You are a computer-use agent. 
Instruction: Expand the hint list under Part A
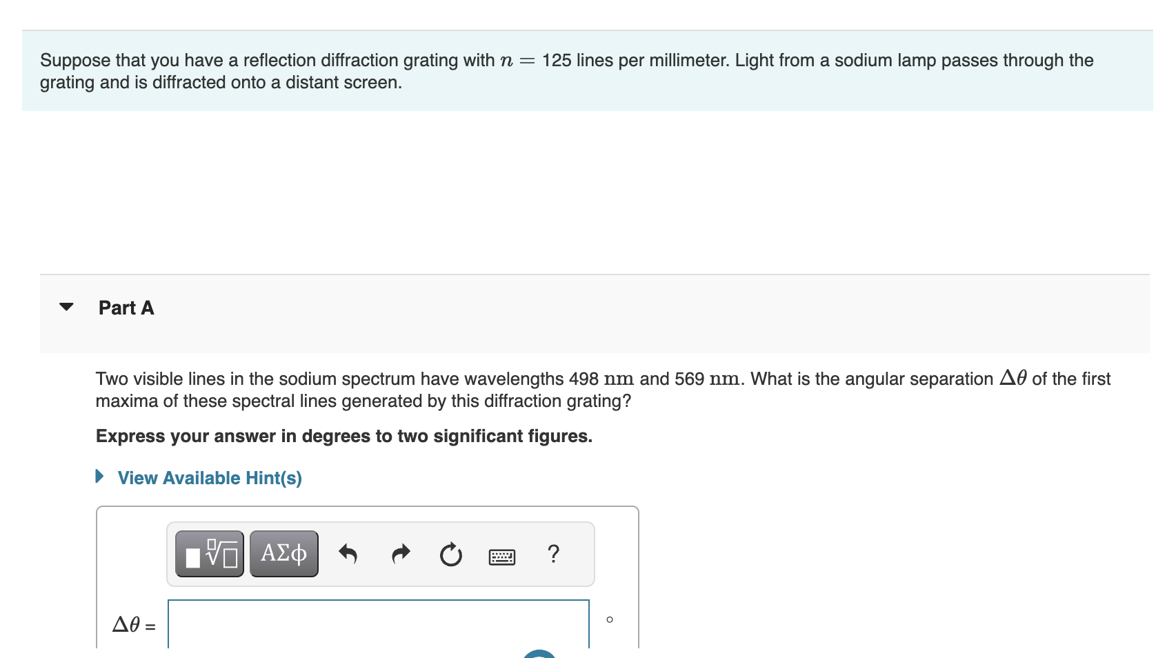click(210, 477)
